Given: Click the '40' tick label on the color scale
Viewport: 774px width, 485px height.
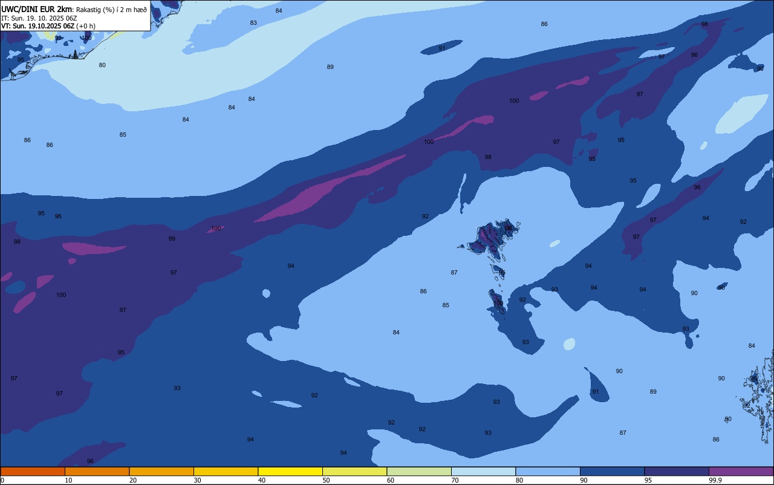Looking at the screenshot, I should (x=262, y=480).
